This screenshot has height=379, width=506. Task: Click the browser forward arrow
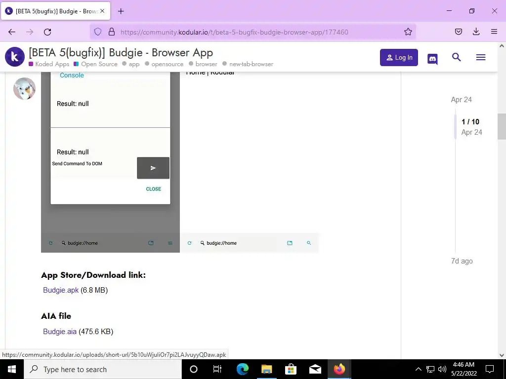30,32
